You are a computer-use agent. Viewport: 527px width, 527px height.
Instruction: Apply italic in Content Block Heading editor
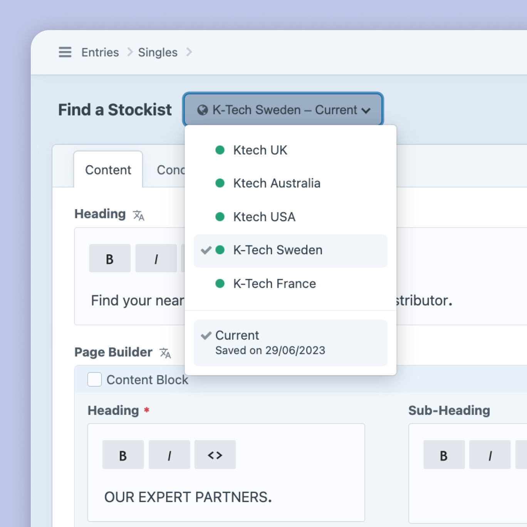click(x=169, y=455)
